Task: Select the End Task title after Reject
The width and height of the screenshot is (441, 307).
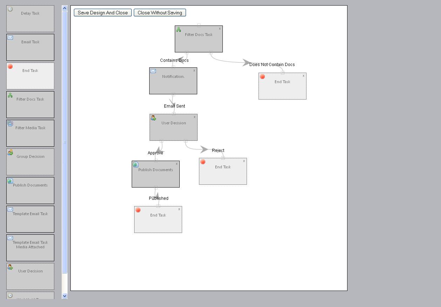Action: pos(223,167)
